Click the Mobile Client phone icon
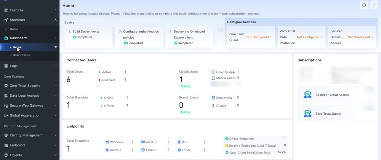Screen dimensions: 381x160 (213, 78)
